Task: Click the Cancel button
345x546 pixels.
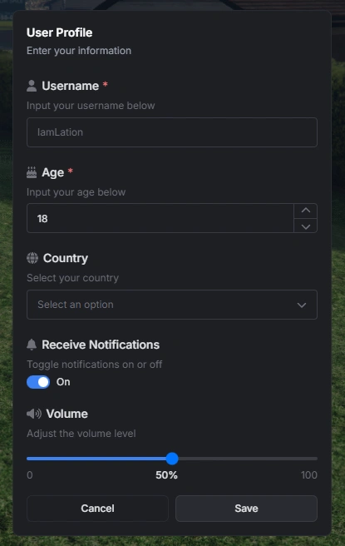Action: [97, 509]
